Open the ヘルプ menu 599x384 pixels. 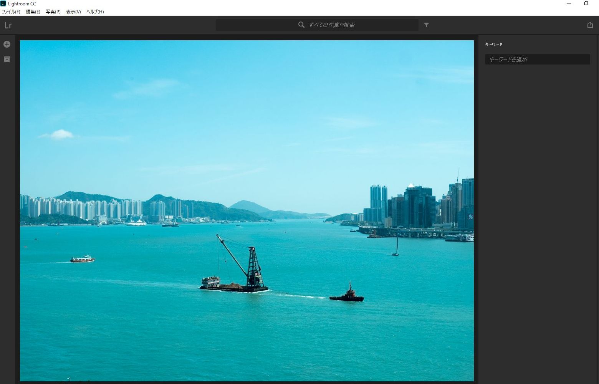(95, 12)
